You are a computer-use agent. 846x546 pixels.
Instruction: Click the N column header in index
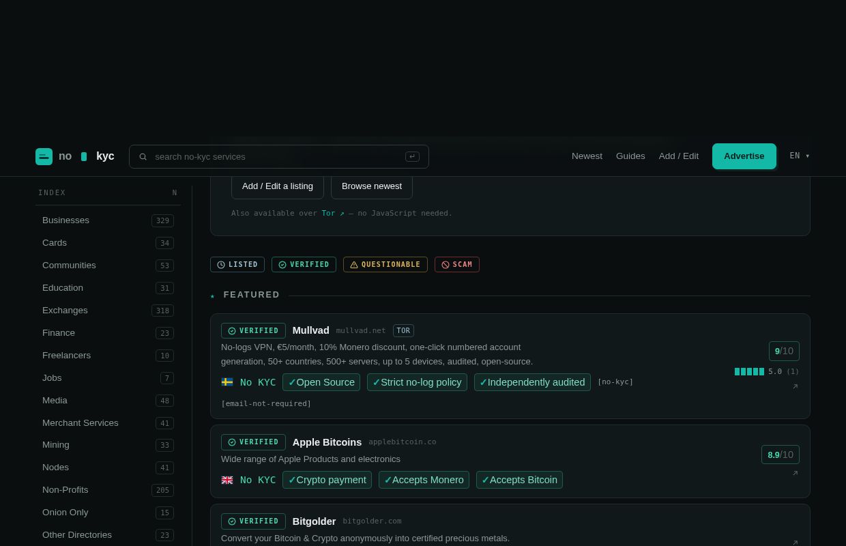(175, 193)
